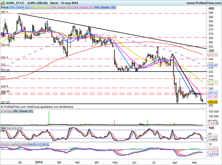222x165 pixels.
Task: Click the Volumen panel label
Action: pos(6,111)
